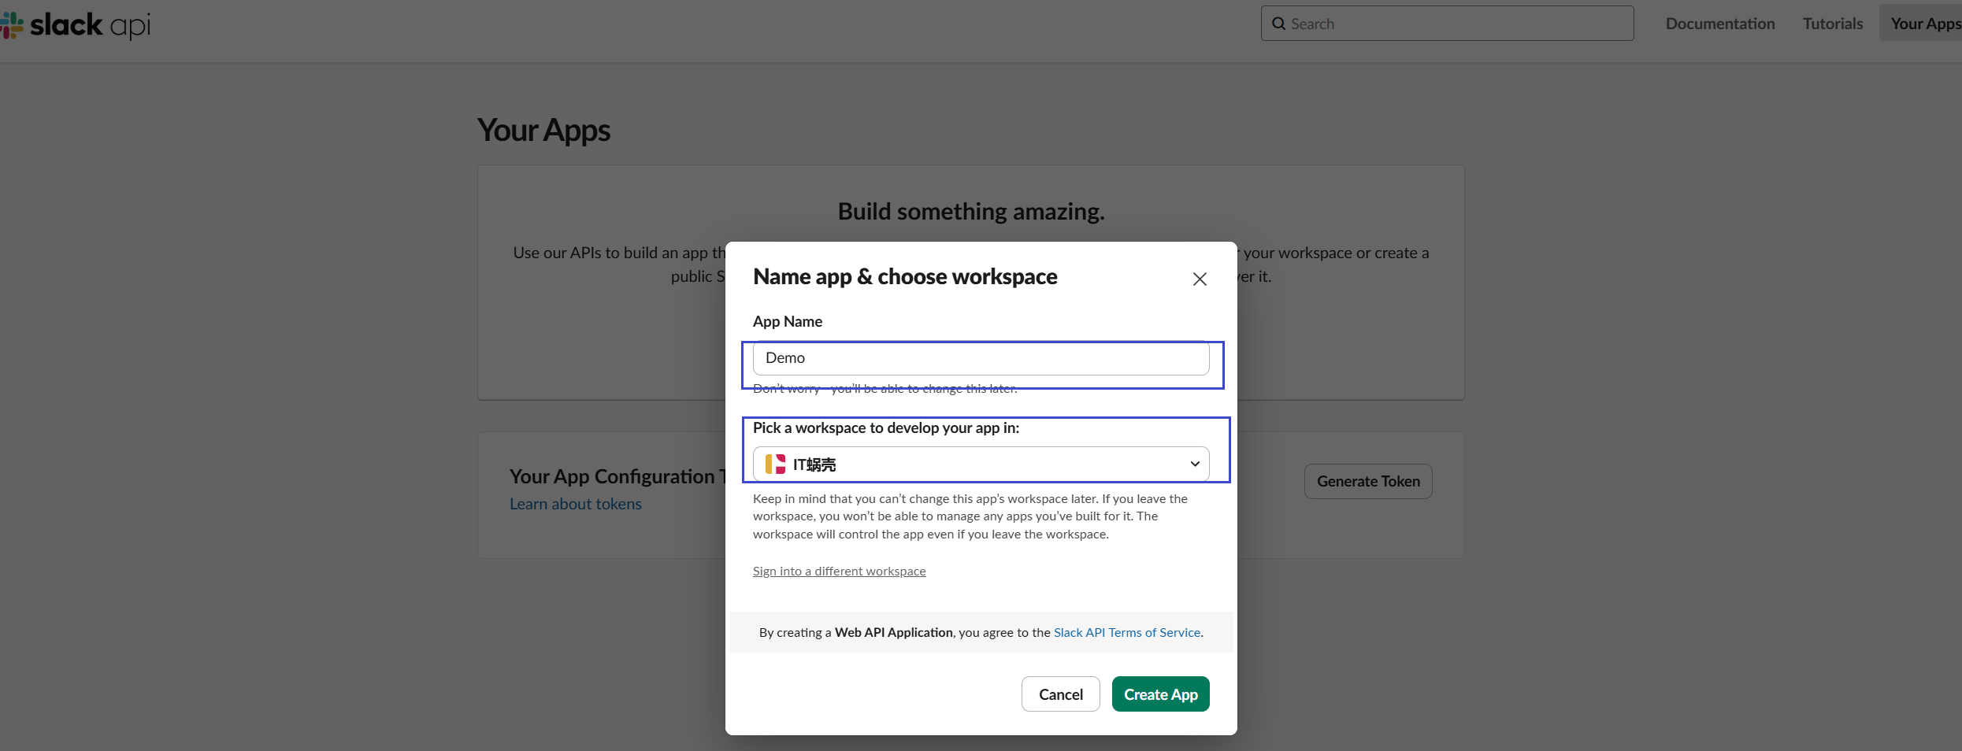Click the search magnifier icon
1962x751 pixels.
click(x=1279, y=24)
